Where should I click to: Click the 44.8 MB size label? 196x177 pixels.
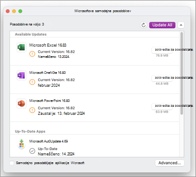pos(162,84)
